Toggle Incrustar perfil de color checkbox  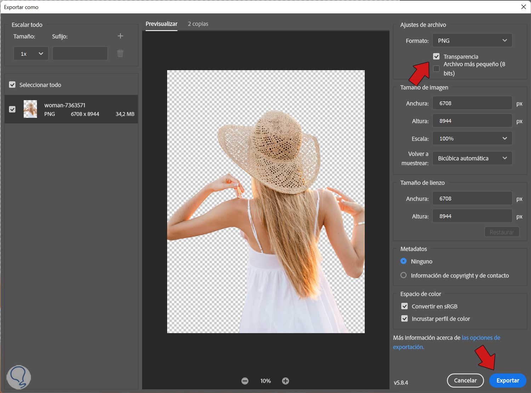tap(404, 319)
